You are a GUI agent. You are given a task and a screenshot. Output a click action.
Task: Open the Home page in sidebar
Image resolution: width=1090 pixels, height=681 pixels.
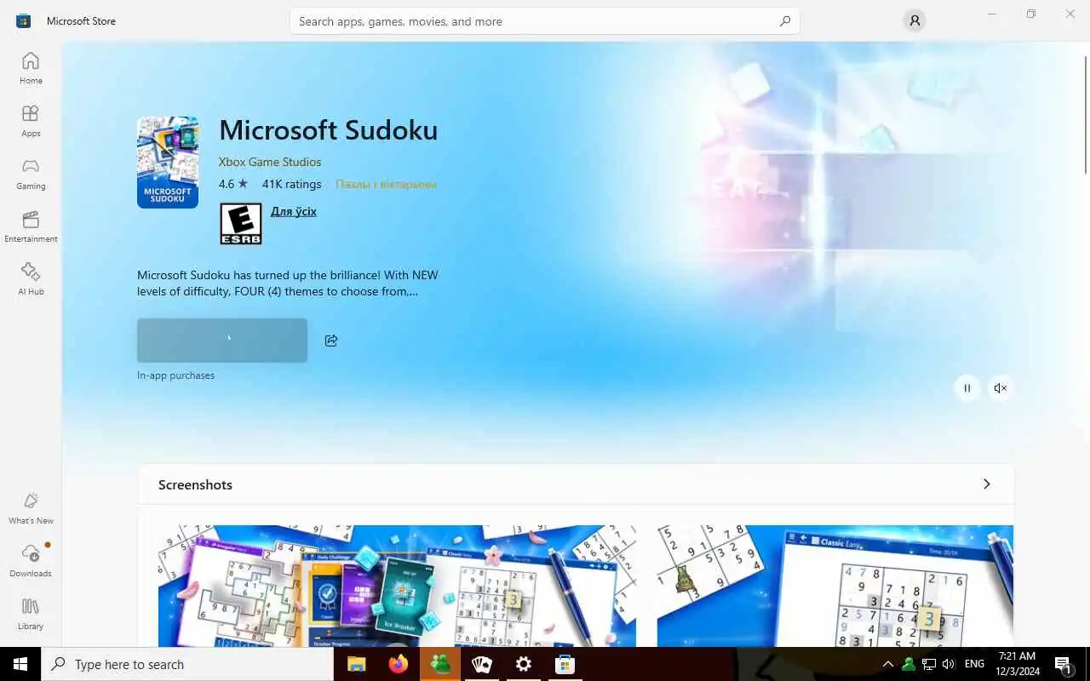(31, 68)
